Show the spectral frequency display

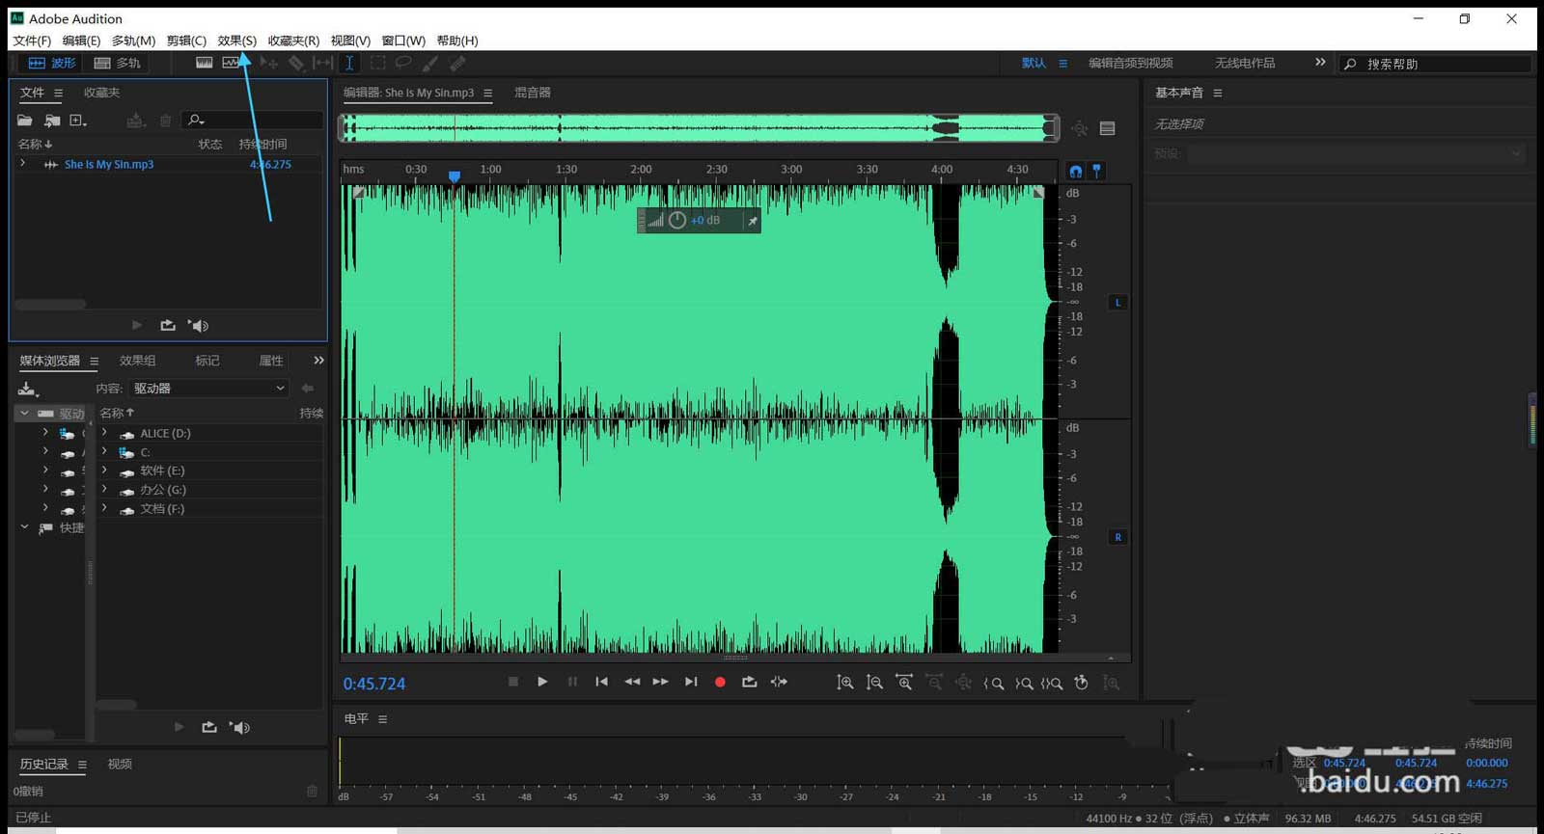coord(205,63)
